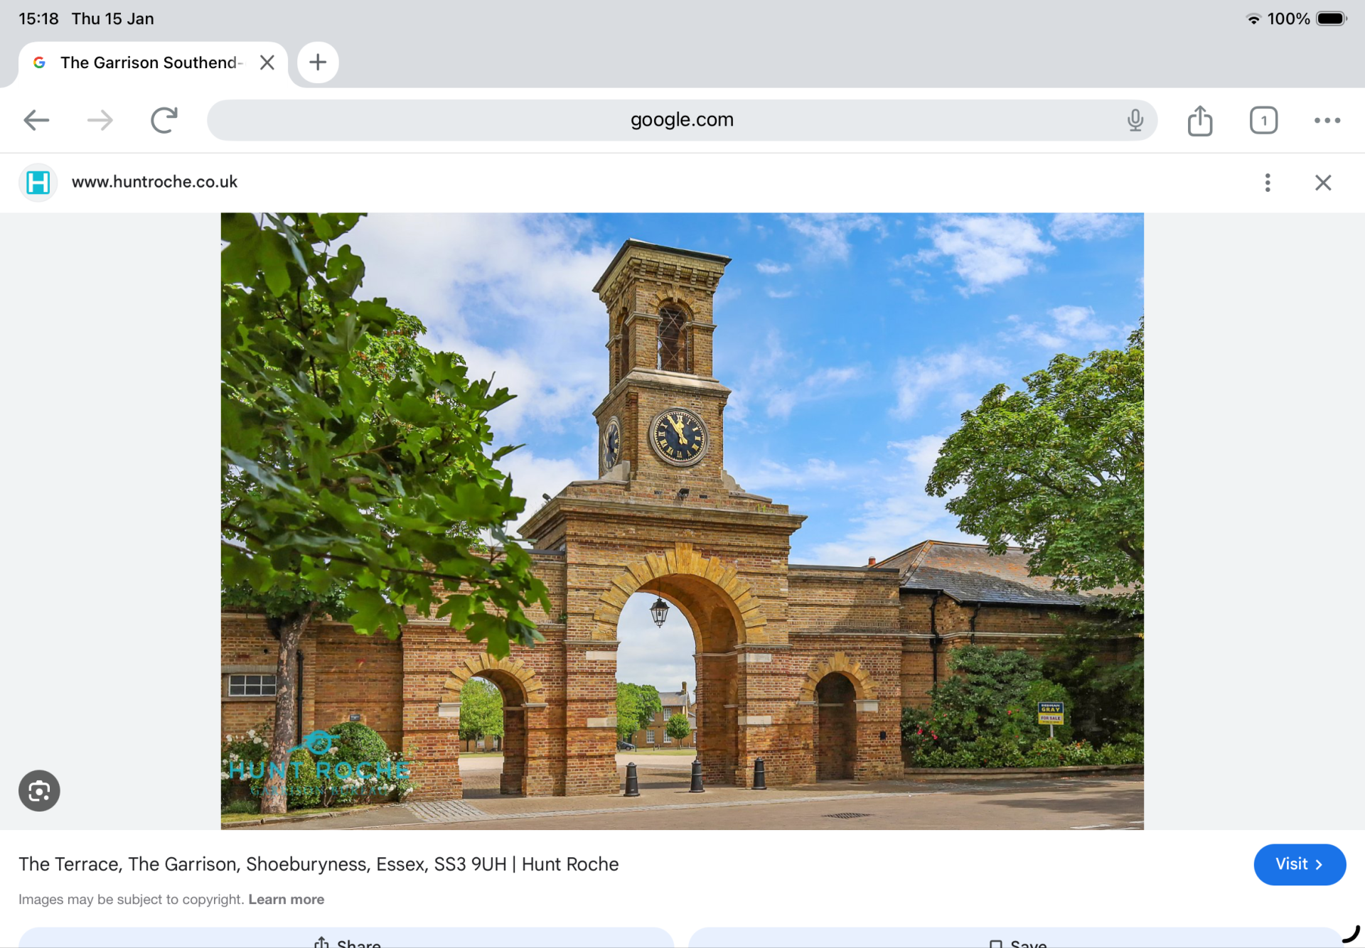Click The Terrace, The Garrison title text
Screen dimensions: 1365x948
click(318, 864)
